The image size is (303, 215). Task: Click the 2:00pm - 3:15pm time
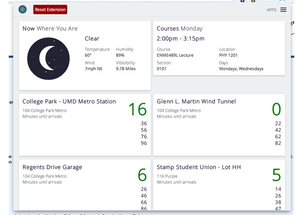tap(180, 39)
